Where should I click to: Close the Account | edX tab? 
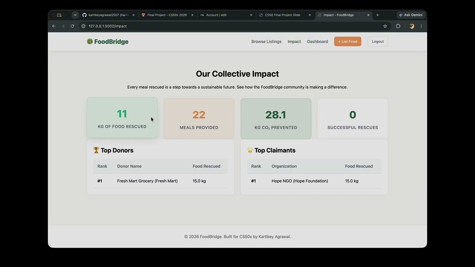coord(251,15)
